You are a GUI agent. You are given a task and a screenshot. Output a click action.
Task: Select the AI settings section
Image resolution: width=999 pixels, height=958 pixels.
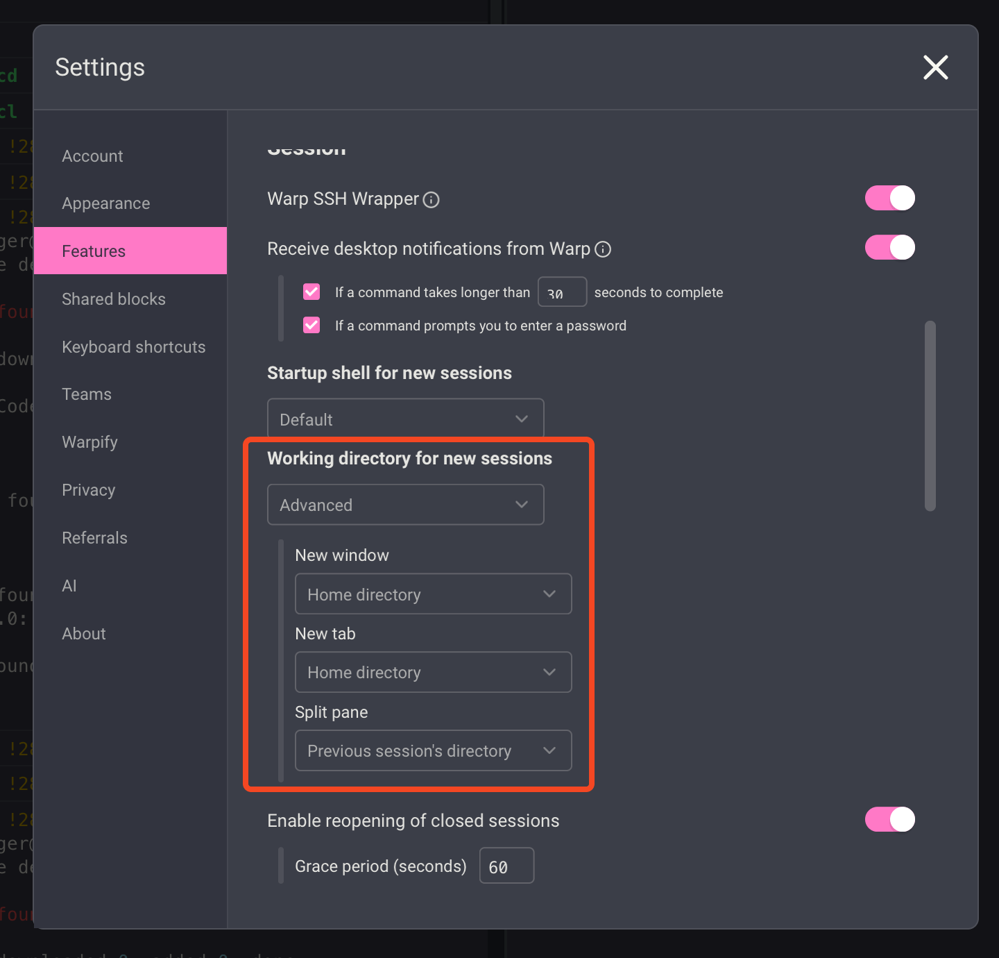coord(69,586)
